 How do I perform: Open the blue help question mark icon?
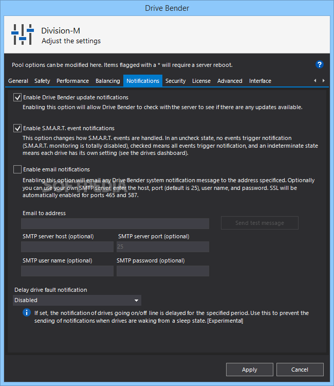click(319, 64)
